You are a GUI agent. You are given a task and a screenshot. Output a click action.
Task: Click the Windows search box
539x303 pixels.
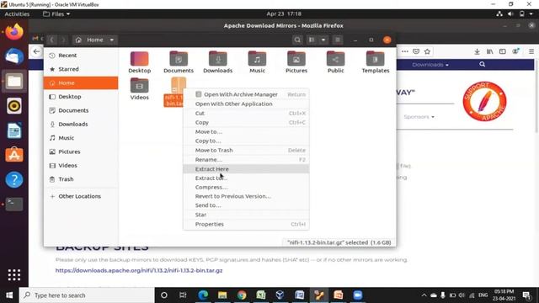87,295
